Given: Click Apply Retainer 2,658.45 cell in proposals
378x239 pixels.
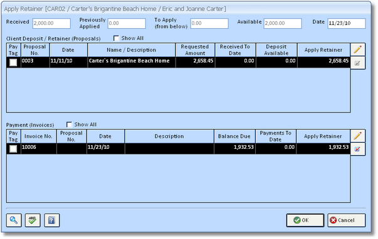Looking at the screenshot, I should pos(323,62).
